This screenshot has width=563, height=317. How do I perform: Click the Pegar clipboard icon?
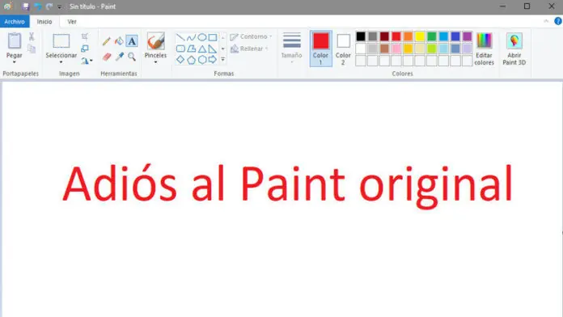pos(15,40)
